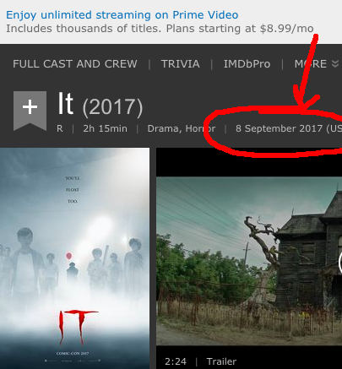Open the It movie poster image
This screenshot has height=369, width=342.
[74, 258]
